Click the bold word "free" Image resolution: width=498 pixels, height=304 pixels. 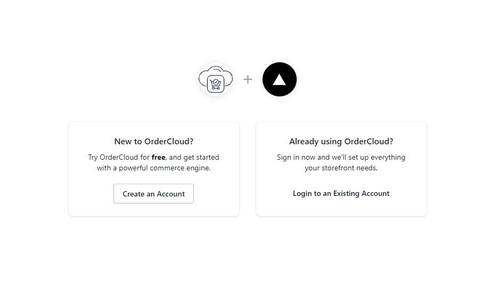pyautogui.click(x=158, y=158)
